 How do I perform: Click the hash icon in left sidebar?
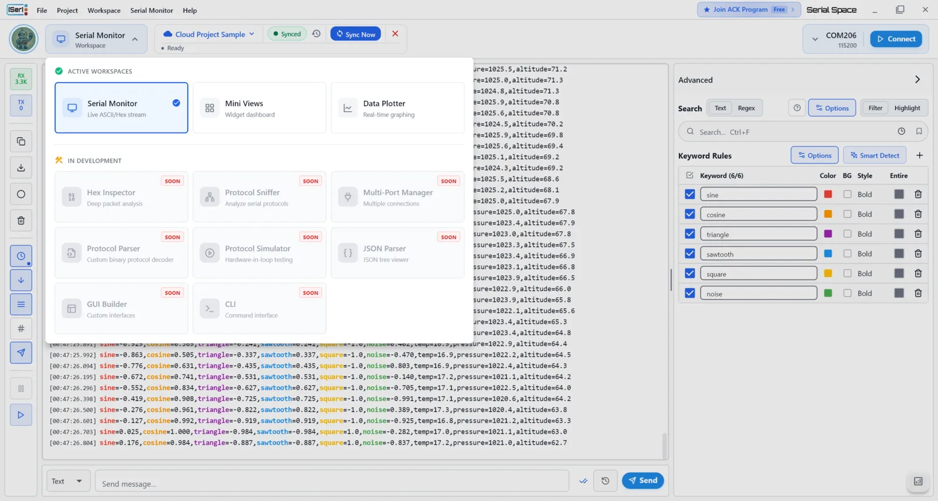21,329
